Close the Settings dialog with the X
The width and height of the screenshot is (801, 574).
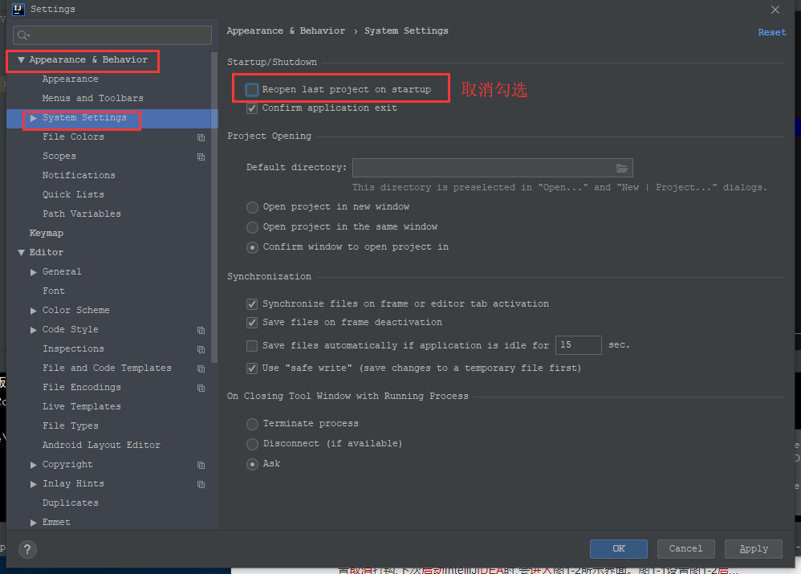click(775, 9)
